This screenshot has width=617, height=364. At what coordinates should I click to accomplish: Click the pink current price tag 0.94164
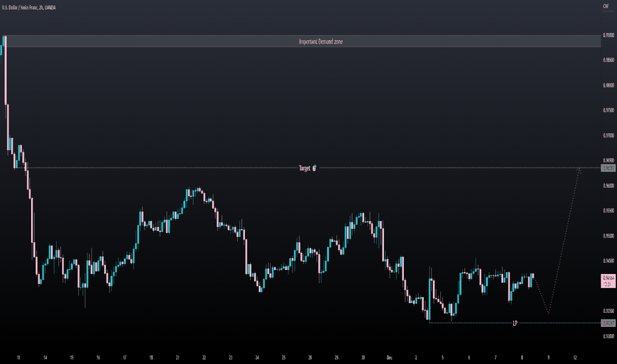click(608, 280)
